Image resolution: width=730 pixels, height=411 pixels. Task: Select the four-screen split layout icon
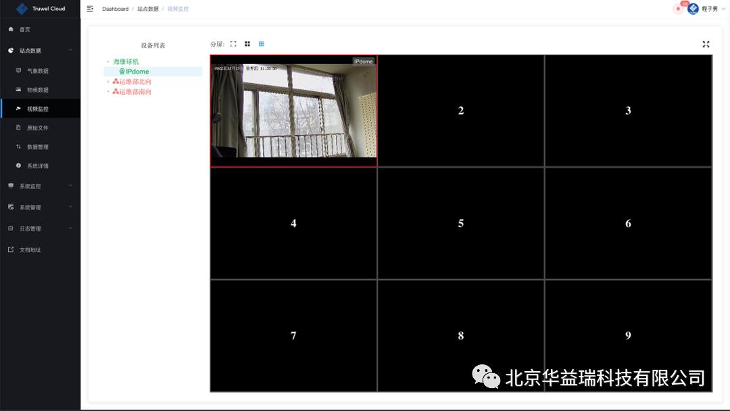pyautogui.click(x=247, y=44)
